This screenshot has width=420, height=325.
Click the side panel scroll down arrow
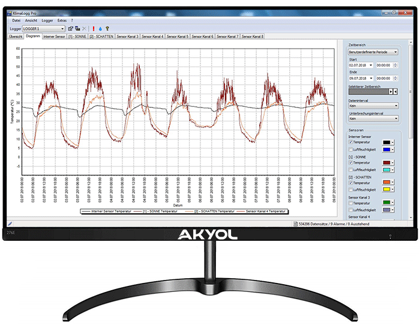click(410, 217)
